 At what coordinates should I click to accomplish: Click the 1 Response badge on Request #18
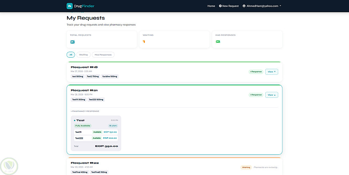[x=256, y=72]
